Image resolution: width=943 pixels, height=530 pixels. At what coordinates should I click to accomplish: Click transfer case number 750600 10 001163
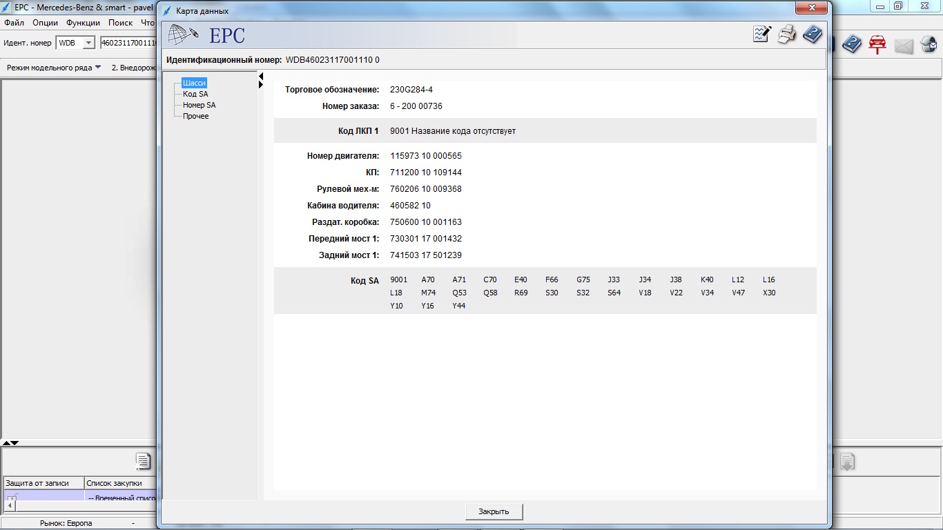426,222
